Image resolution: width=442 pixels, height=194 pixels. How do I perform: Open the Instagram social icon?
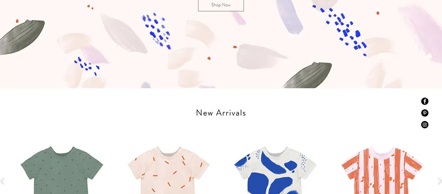[x=425, y=124]
